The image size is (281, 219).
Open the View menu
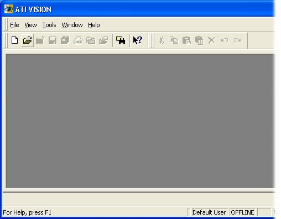(x=30, y=25)
